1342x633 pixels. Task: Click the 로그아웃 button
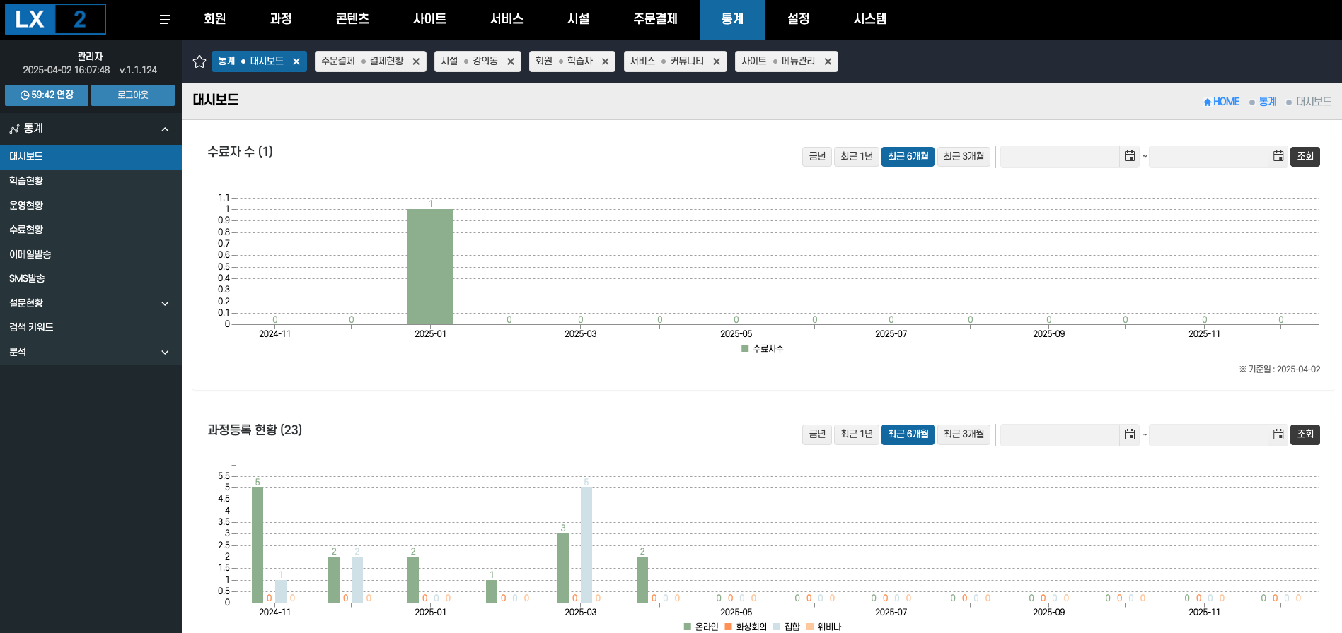pos(133,95)
